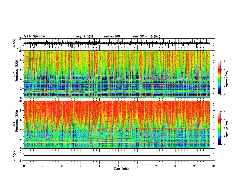Select the date text Aug.14, 2023
Screen dimensions: 240x186
[x=85, y=36]
